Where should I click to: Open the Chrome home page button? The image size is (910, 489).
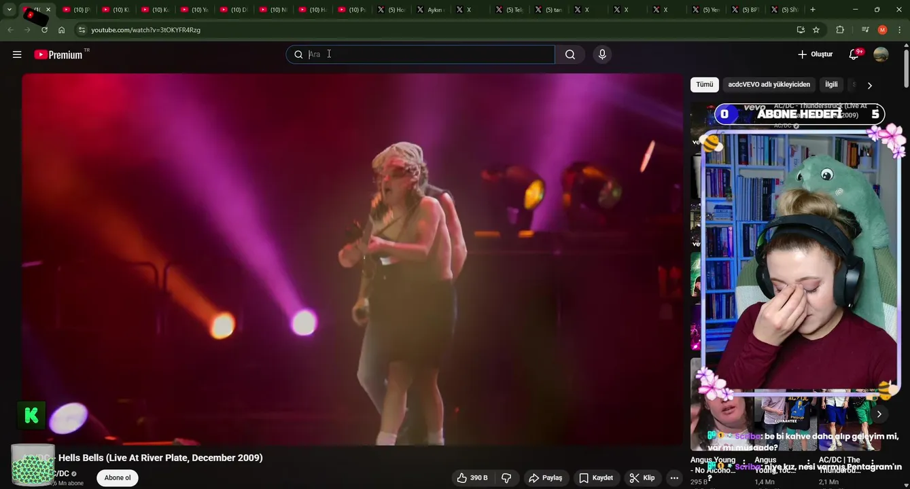[62, 30]
